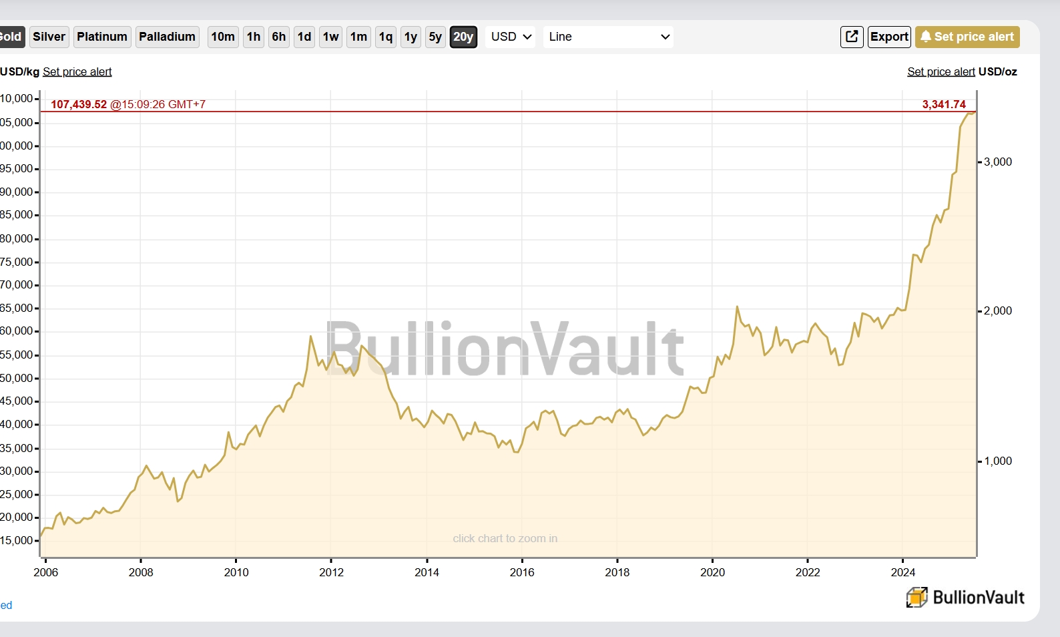Click the 'click chart to zoom in' hint
Viewport: 1060px width, 637px height.
pos(505,538)
